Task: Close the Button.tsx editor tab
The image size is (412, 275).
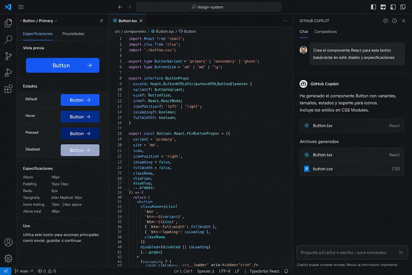Action: [141, 21]
